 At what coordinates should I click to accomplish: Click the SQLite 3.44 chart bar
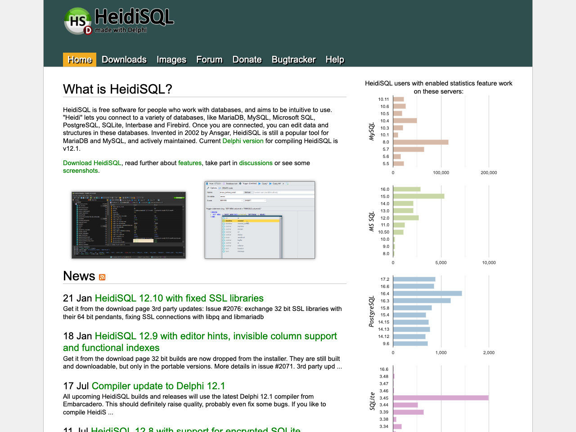[x=405, y=405]
